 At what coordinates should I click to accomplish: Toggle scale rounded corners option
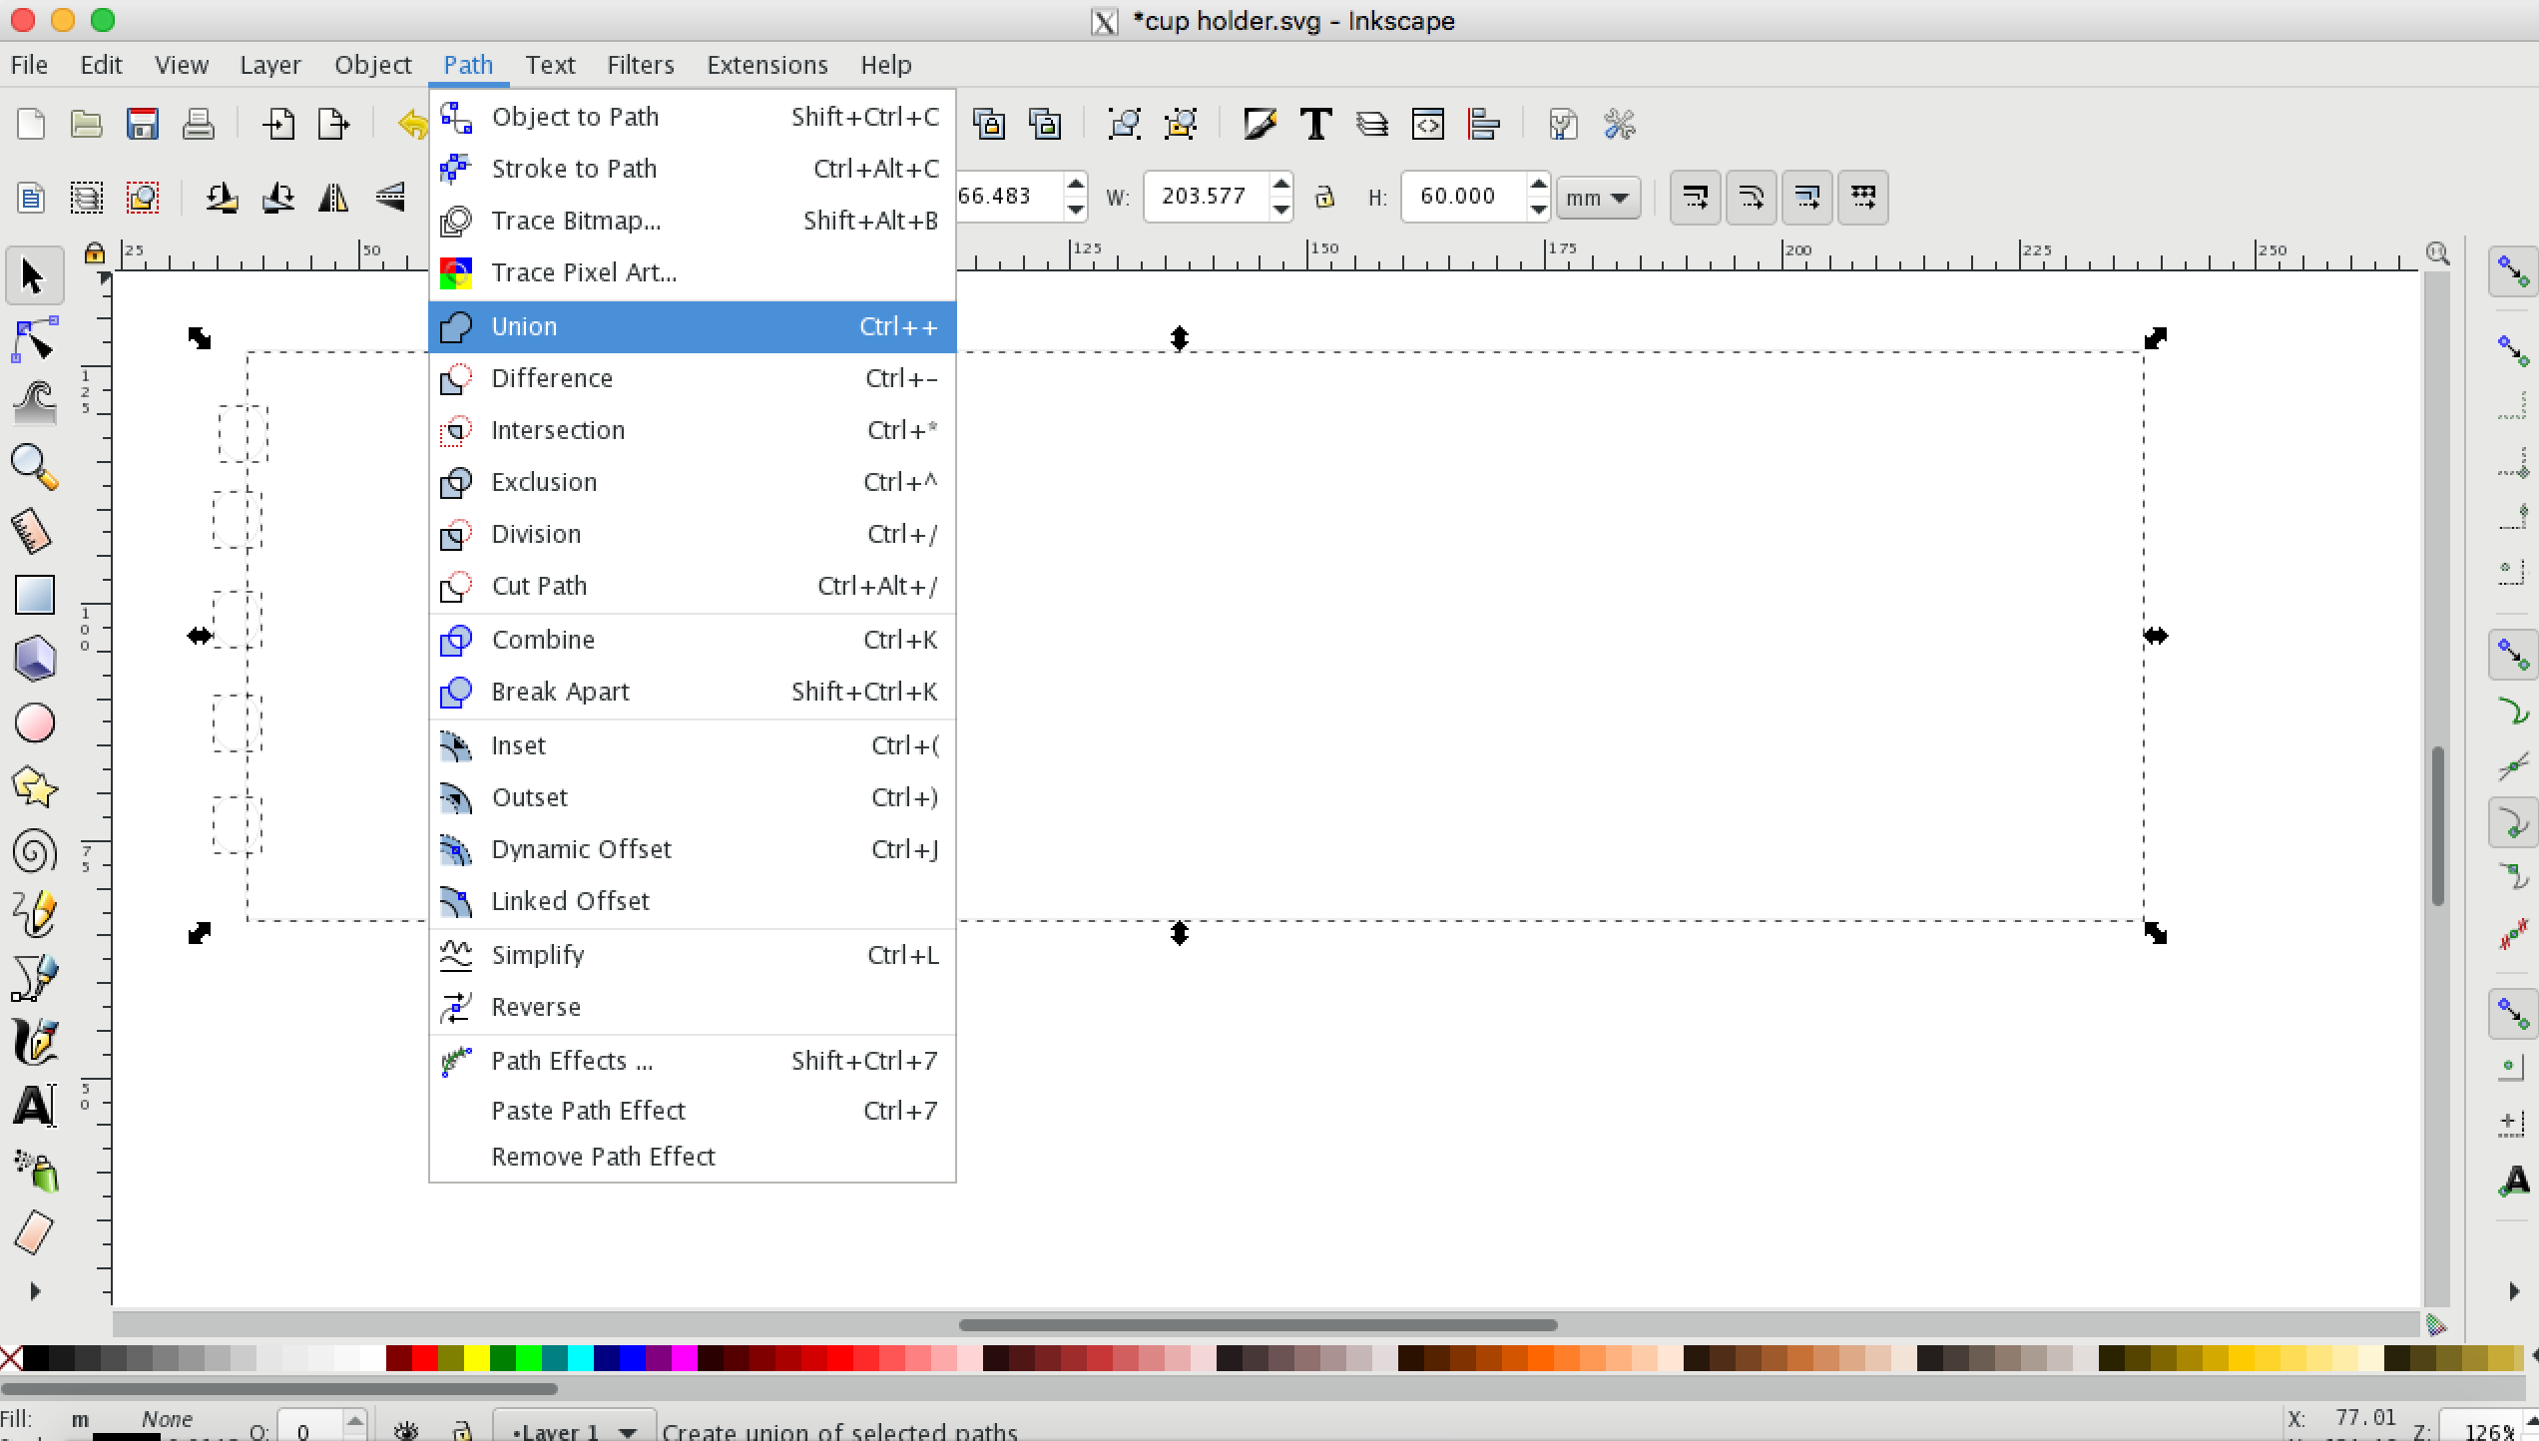[1751, 197]
